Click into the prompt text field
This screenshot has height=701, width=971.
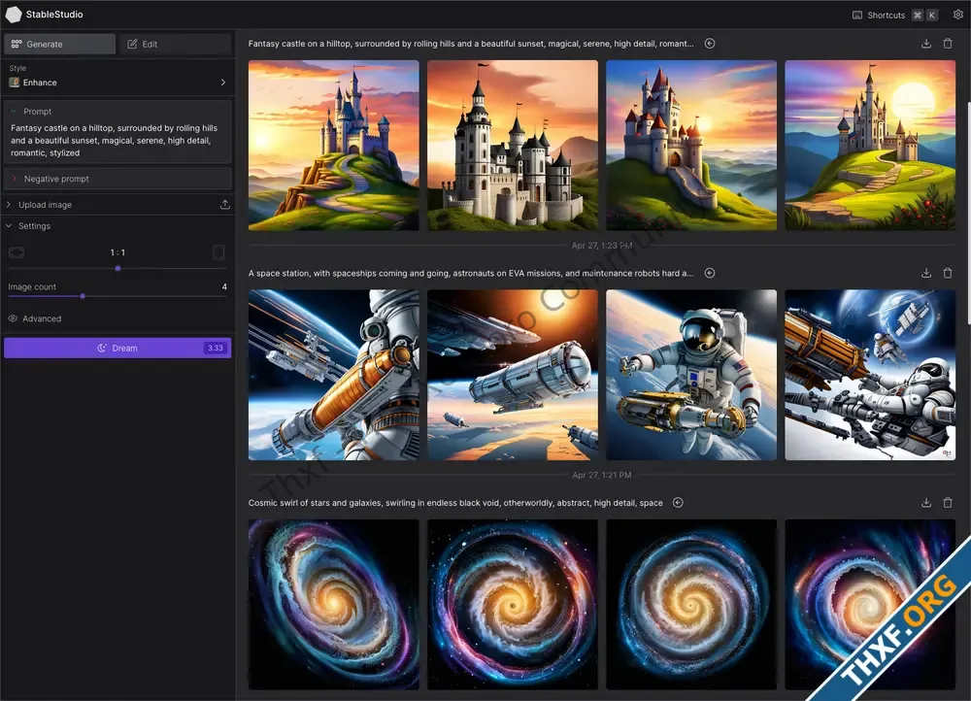117,141
